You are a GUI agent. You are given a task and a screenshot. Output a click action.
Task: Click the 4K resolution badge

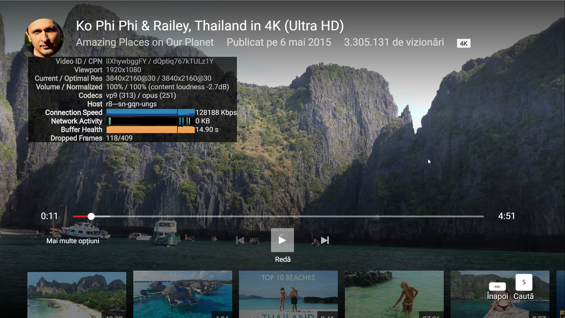463,43
